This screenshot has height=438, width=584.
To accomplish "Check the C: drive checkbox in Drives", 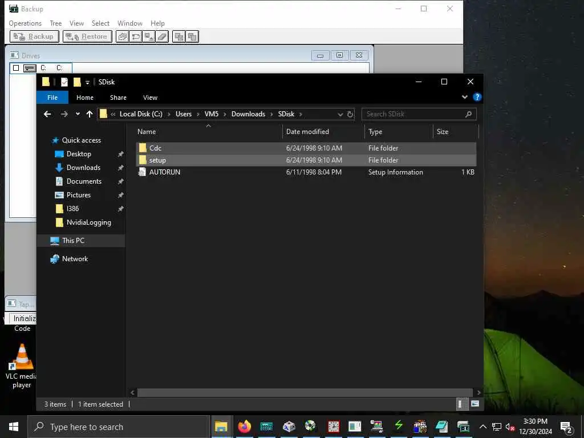I will [x=16, y=68].
